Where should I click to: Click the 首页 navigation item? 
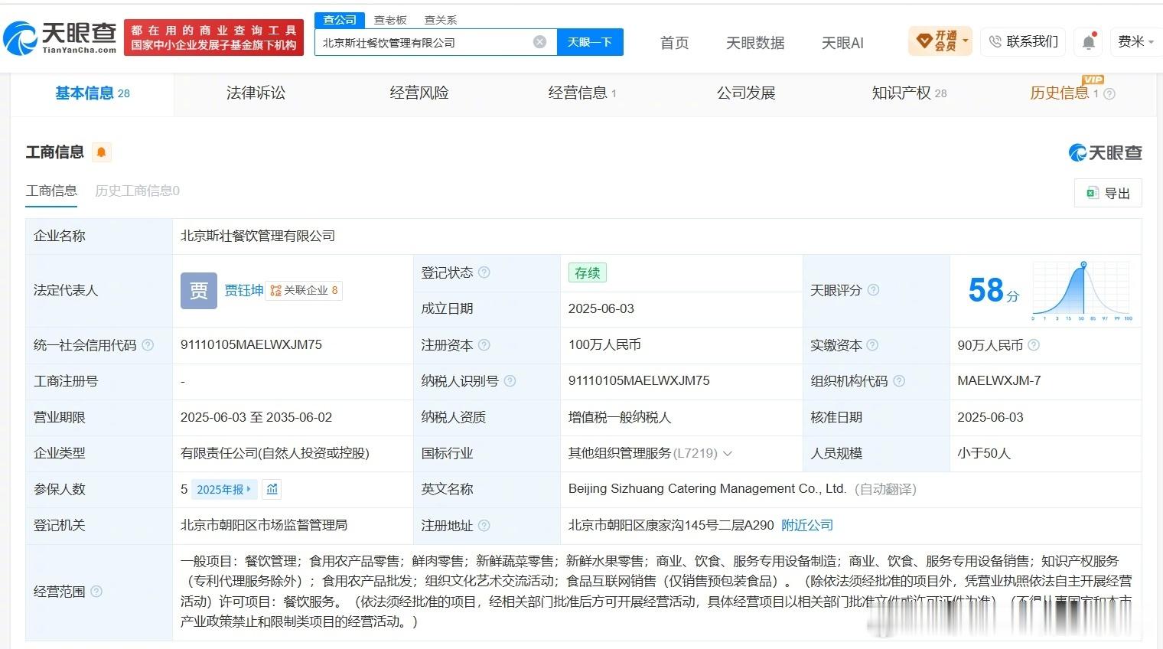(x=674, y=43)
